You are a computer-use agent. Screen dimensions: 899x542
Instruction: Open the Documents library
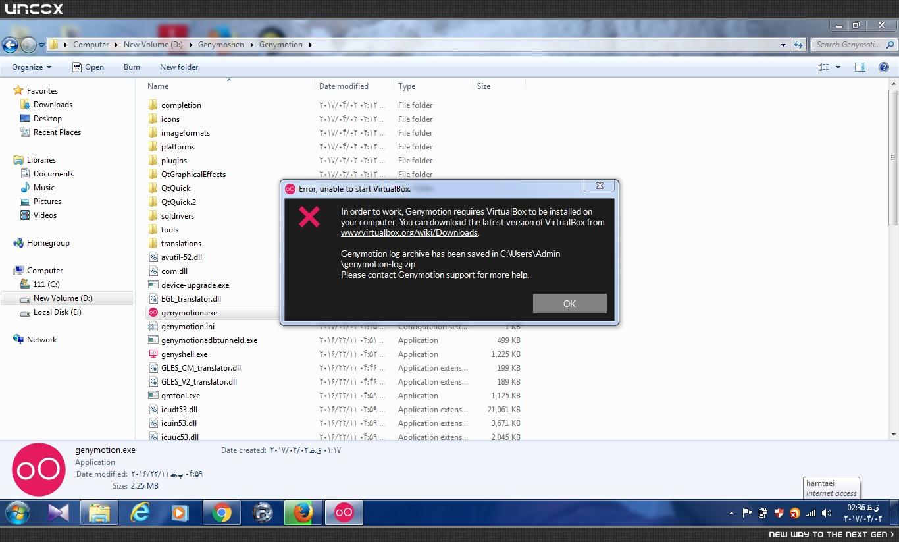53,174
